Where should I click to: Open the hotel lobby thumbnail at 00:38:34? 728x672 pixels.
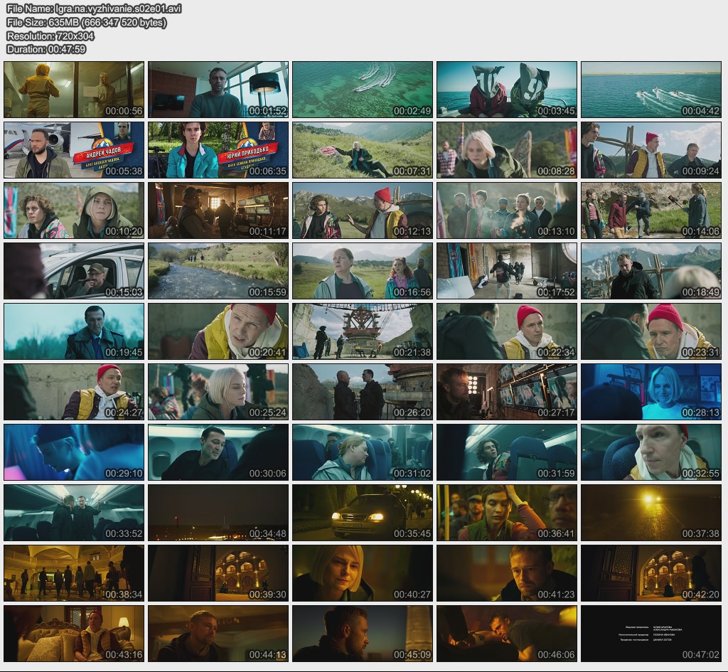pos(74,573)
